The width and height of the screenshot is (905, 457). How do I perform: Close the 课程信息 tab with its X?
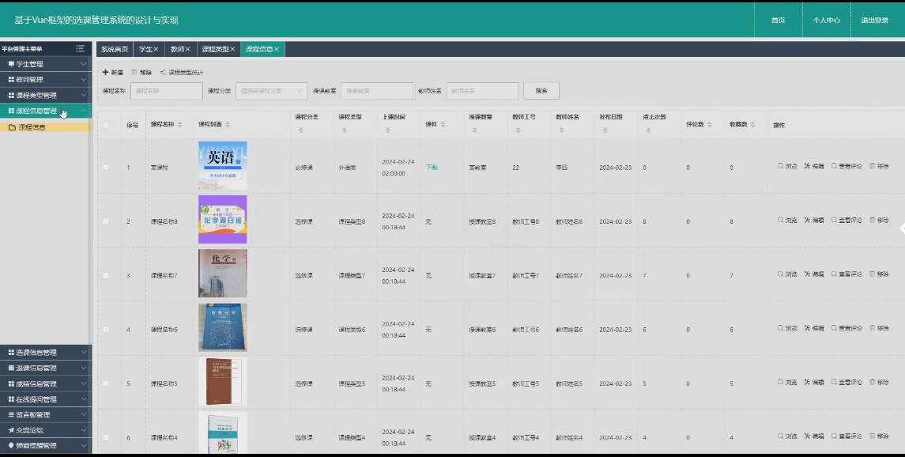(x=277, y=49)
